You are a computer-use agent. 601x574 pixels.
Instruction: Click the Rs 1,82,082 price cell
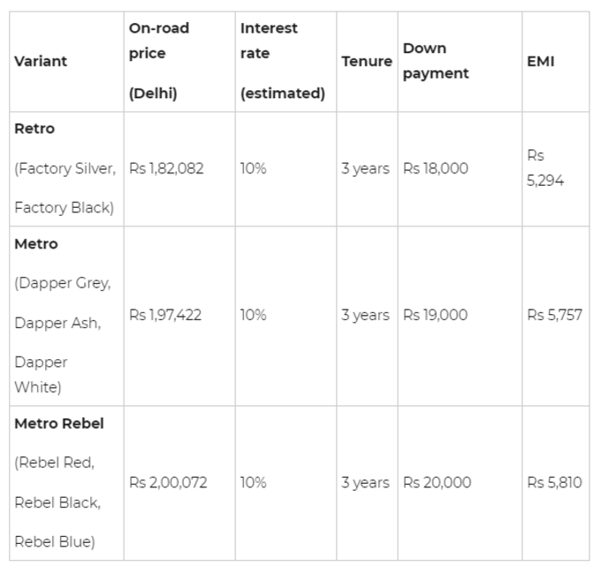(x=166, y=168)
